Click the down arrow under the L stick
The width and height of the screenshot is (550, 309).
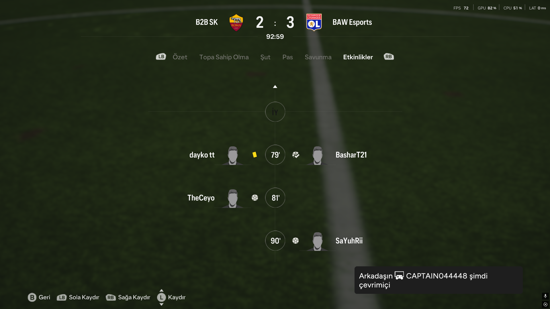pyautogui.click(x=161, y=304)
